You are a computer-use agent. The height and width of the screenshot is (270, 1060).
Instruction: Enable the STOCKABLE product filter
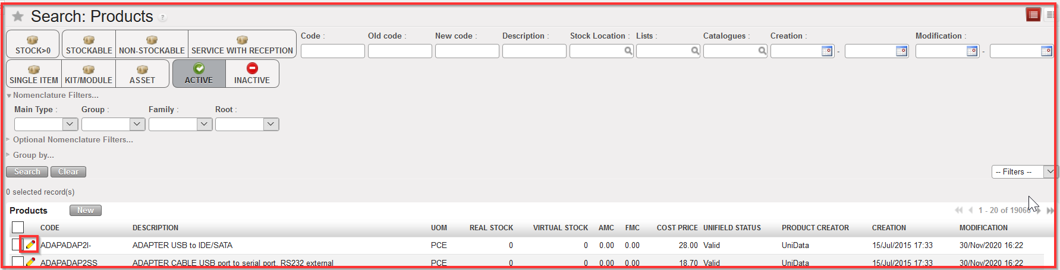point(89,45)
